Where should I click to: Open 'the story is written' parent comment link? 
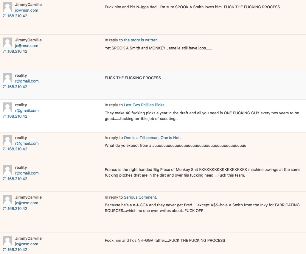tap(141, 40)
